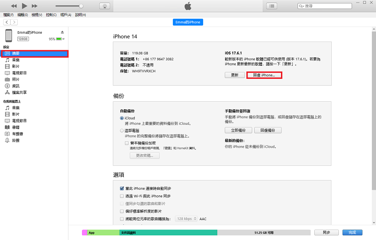Open the 檔案(F) menu
The width and height of the screenshot is (376, 240).
click(x=8, y=15)
